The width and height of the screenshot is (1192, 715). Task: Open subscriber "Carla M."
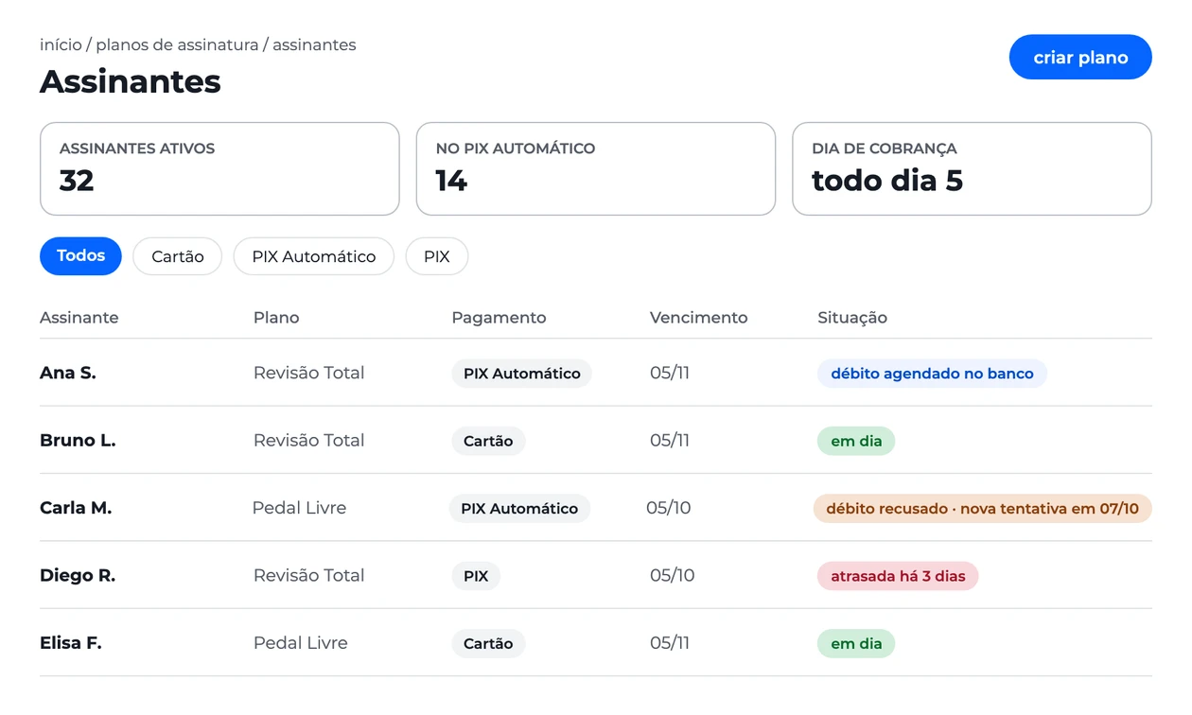[x=76, y=508]
